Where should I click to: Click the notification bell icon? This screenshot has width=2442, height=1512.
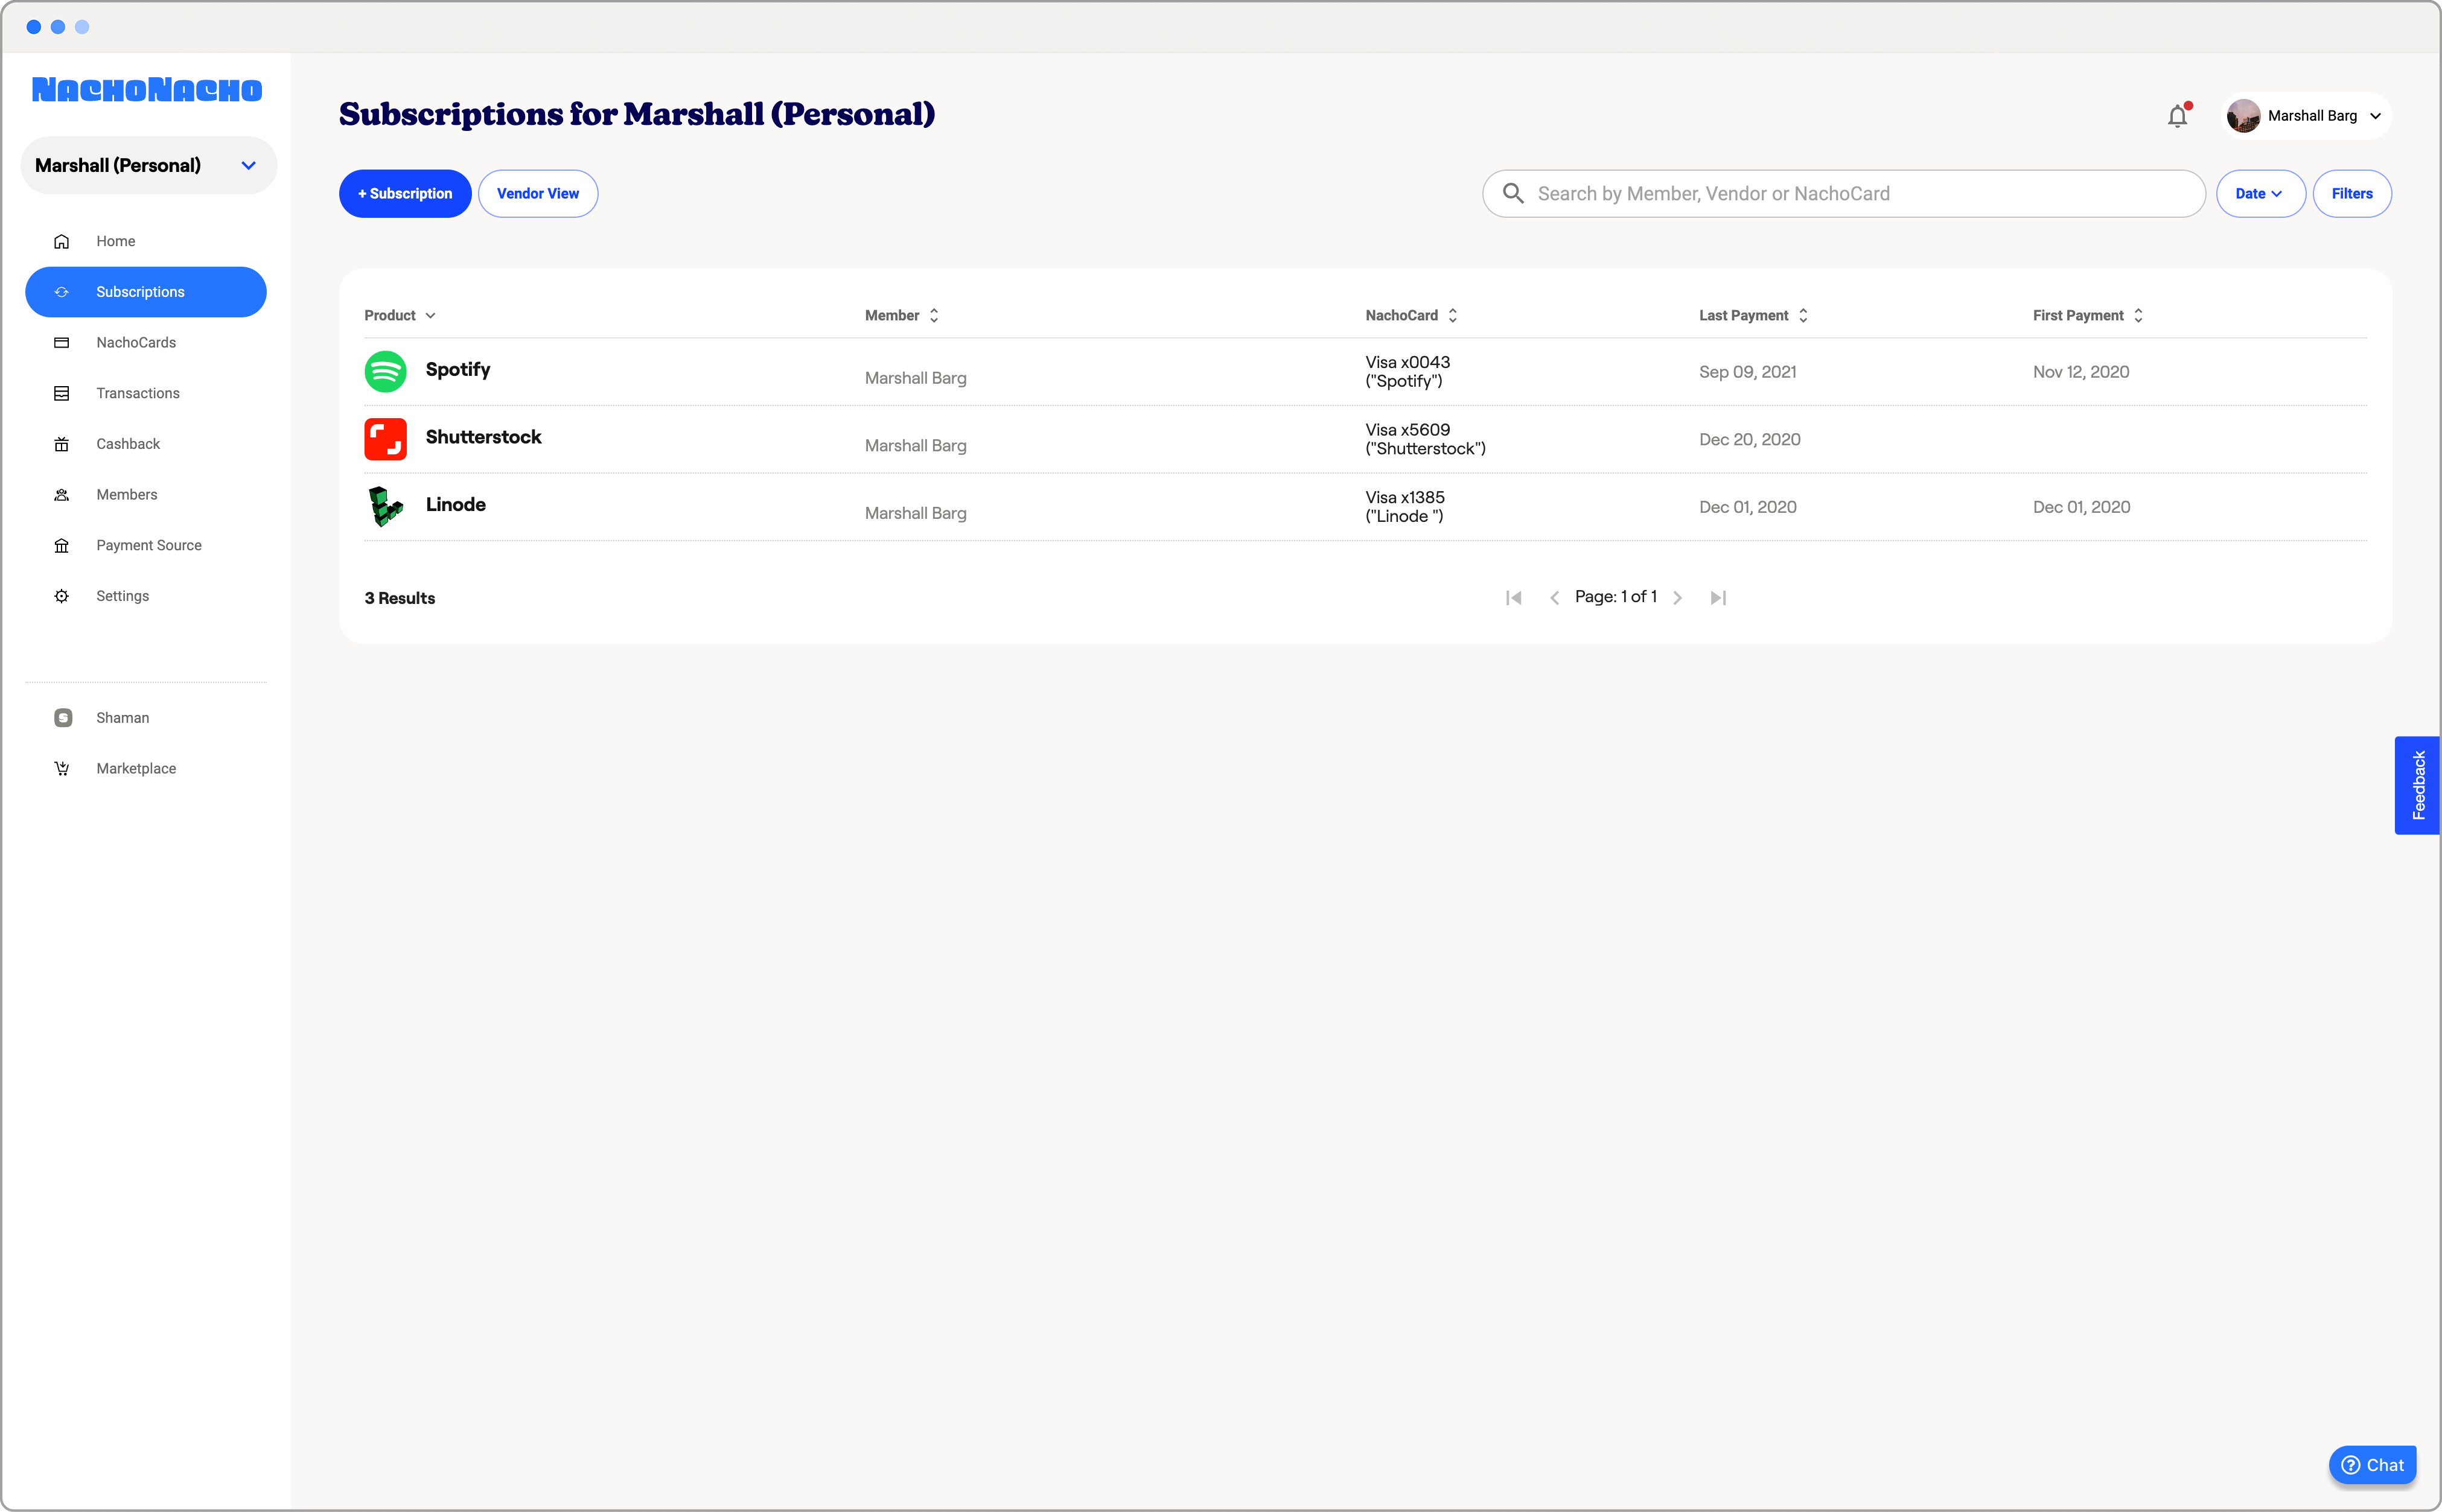click(x=2177, y=116)
